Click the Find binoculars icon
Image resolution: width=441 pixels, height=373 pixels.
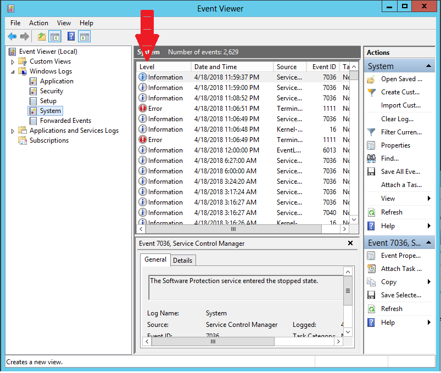click(x=371, y=159)
